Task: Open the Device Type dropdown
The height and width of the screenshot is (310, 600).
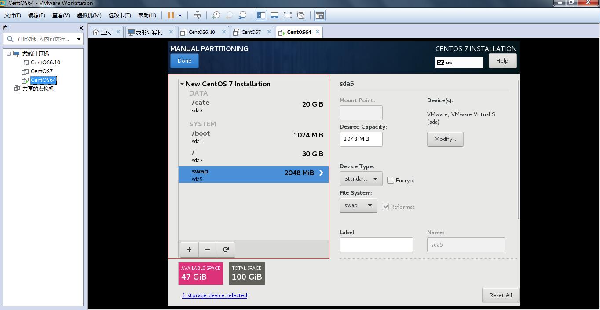Action: pos(361,179)
